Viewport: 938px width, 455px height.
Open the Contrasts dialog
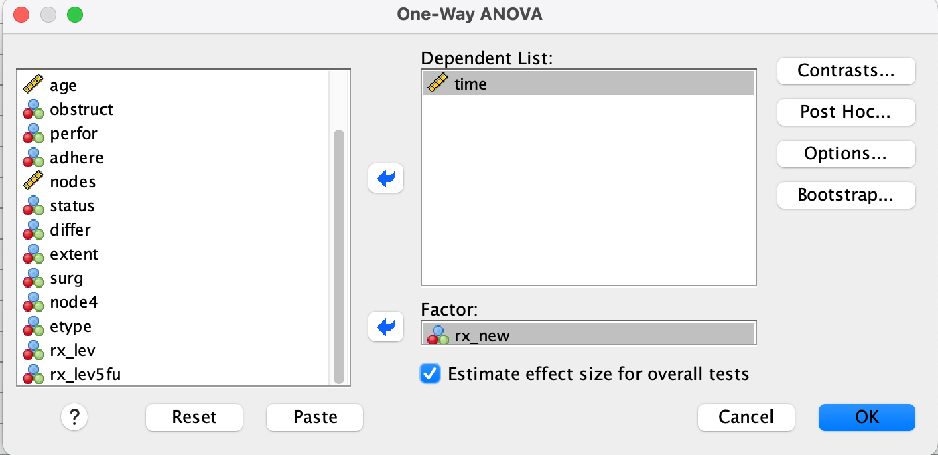[846, 71]
